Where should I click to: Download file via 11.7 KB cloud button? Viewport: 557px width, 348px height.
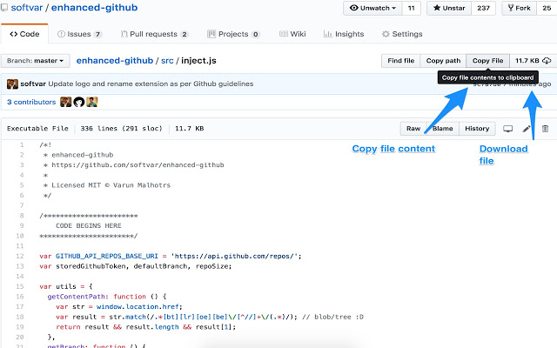pos(533,61)
